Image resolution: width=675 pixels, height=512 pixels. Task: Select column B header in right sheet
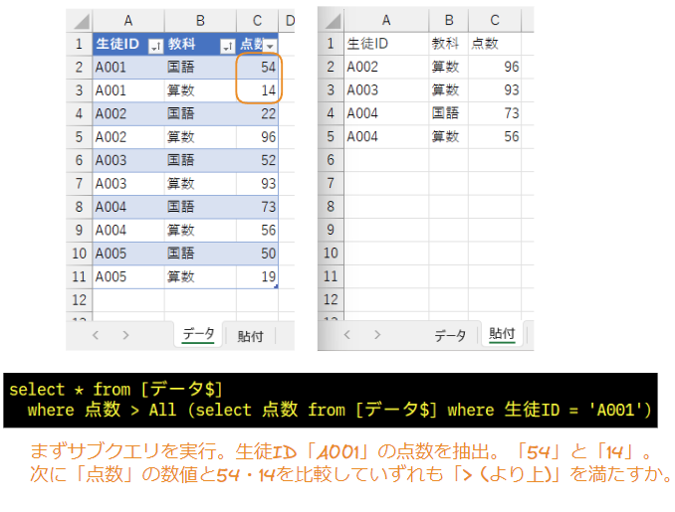449,20
